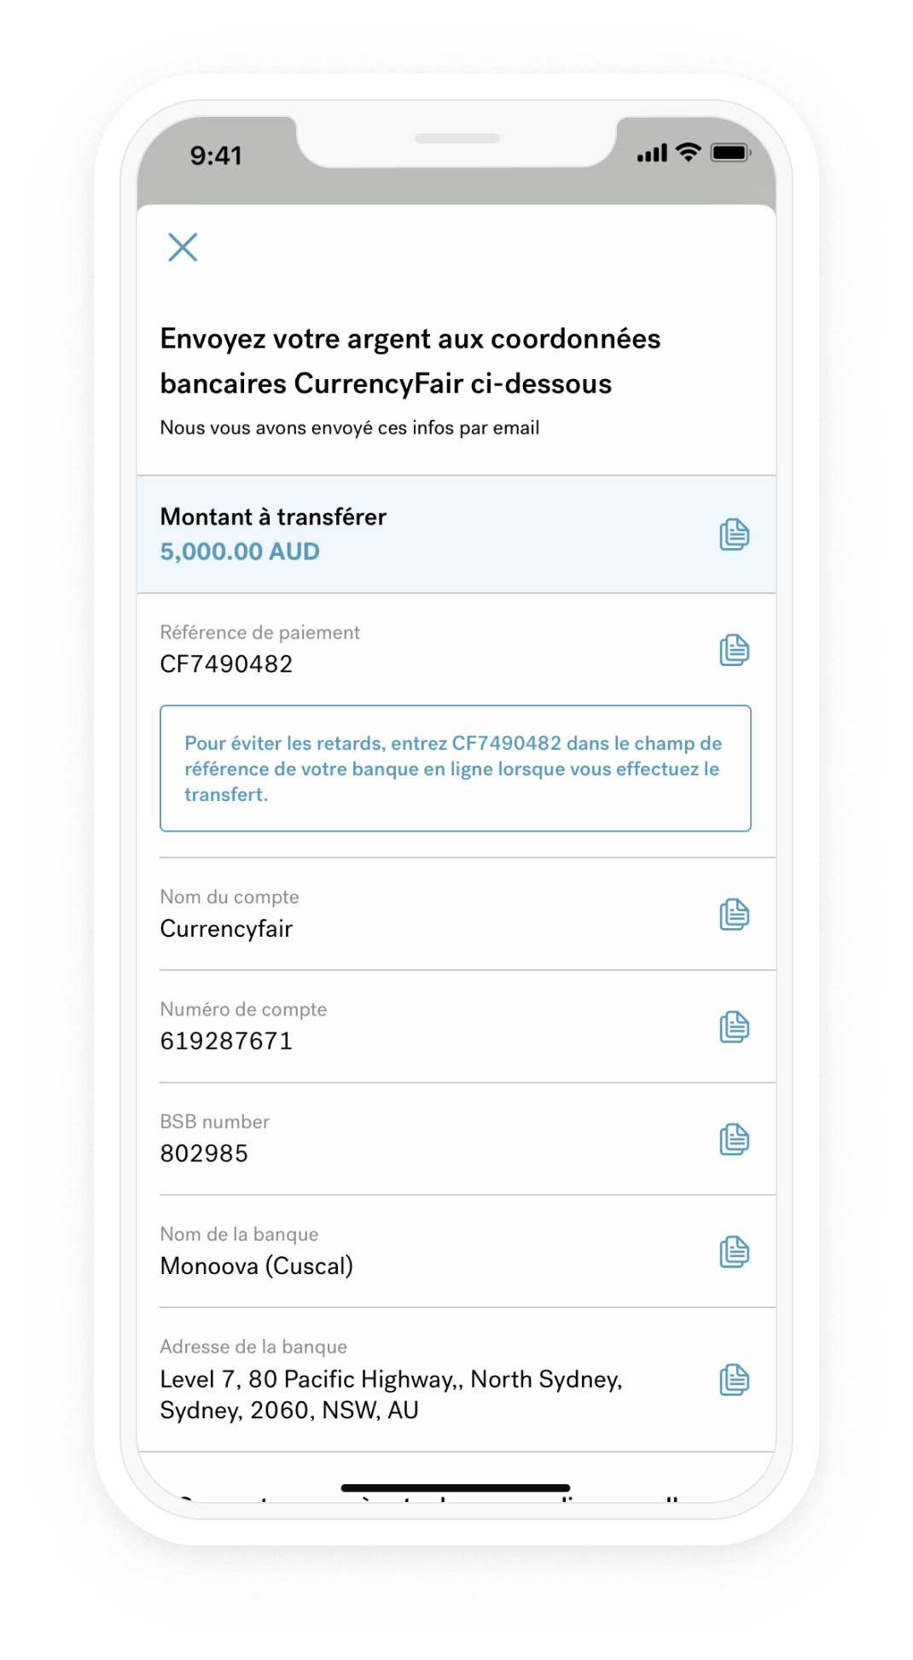This screenshot has height=1660, width=913.
Task: Copy bank name Monoova (Cuscal)
Action: click(735, 1252)
